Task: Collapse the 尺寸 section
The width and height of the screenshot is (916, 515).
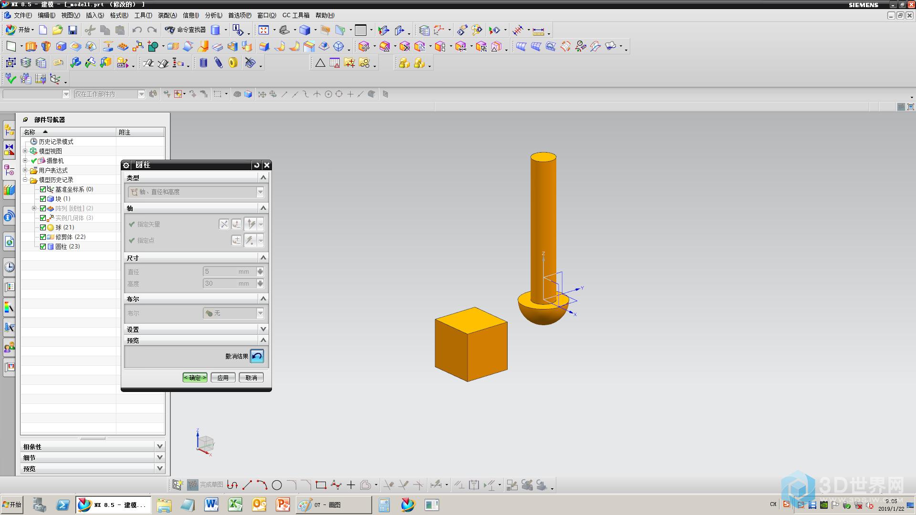Action: click(x=263, y=257)
